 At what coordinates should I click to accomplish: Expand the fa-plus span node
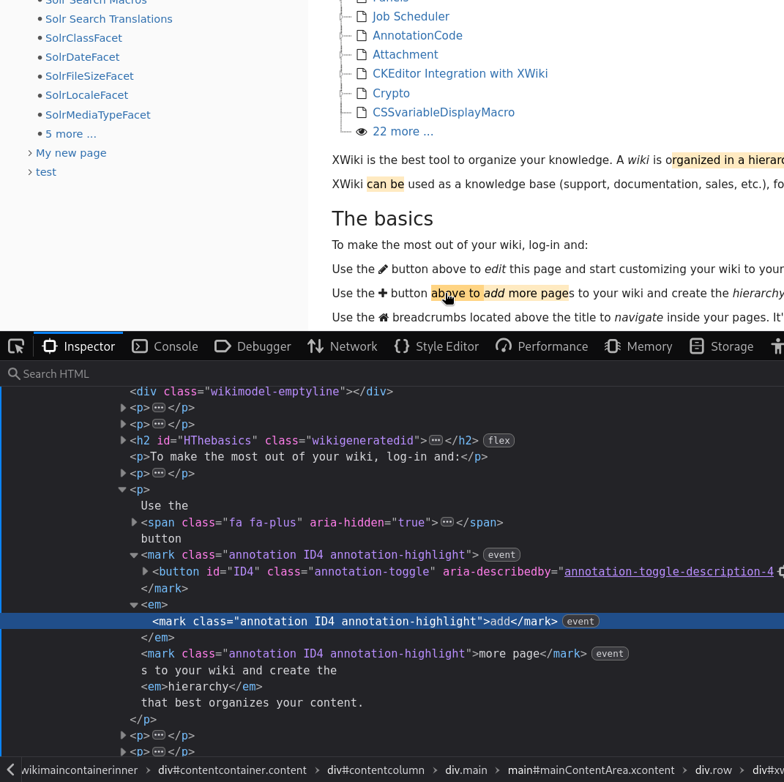tap(134, 522)
